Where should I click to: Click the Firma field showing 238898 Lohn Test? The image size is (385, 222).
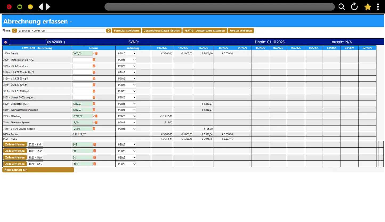pyautogui.click(x=62, y=31)
